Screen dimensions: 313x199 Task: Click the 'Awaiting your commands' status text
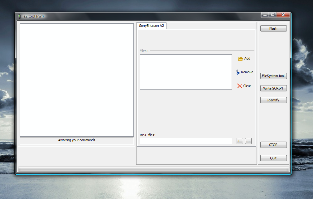click(77, 140)
